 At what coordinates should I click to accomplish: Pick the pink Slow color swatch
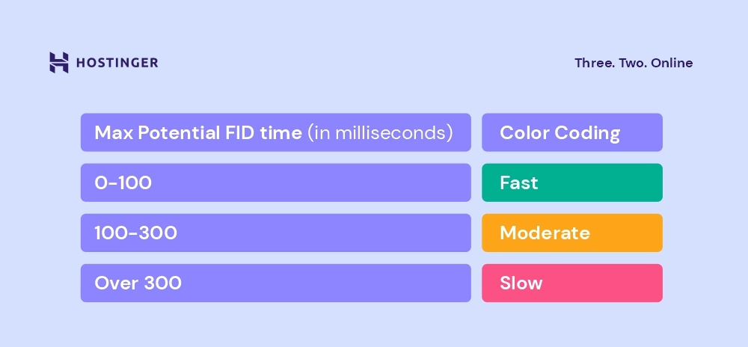point(572,283)
